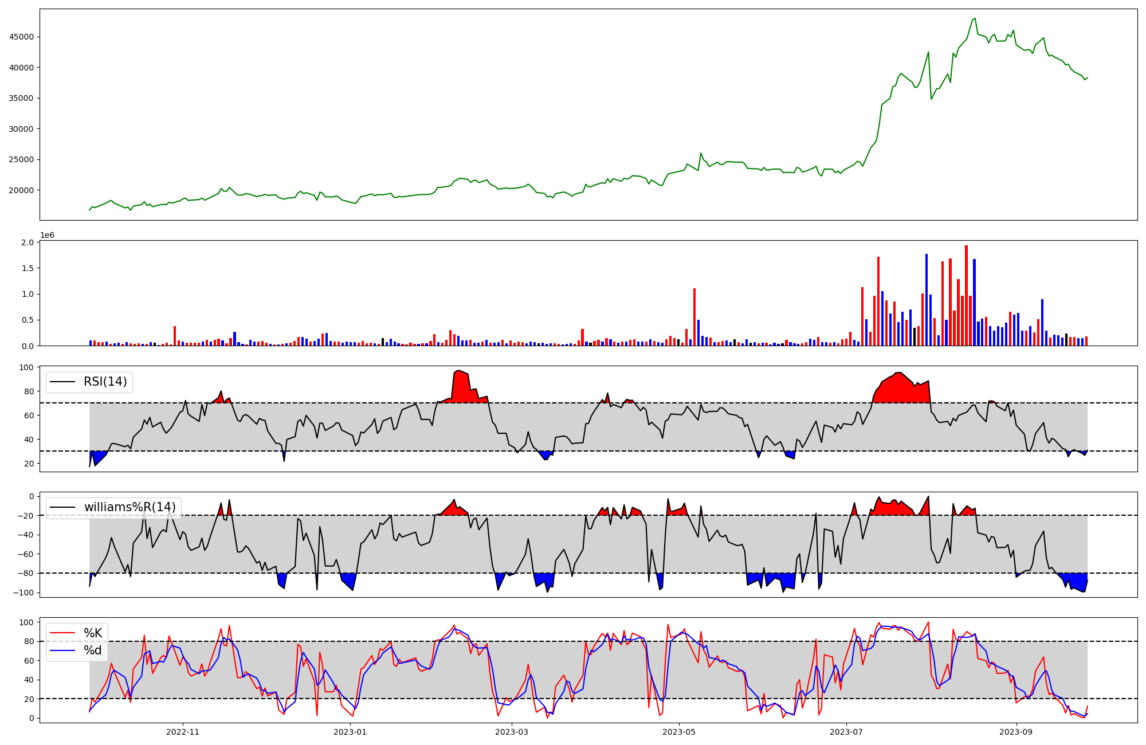Image resolution: width=1146 pixels, height=745 pixels.
Task: Click the %K legend label
Action: click(93, 633)
